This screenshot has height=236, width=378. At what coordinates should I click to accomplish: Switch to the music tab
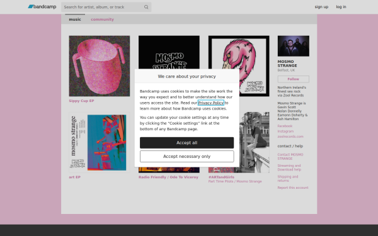click(x=75, y=20)
